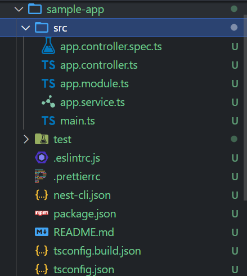Select the tsconfig.json file

click(84, 269)
